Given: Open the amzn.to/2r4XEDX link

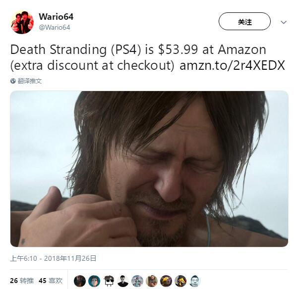Looking at the screenshot, I should pyautogui.click(x=232, y=65).
